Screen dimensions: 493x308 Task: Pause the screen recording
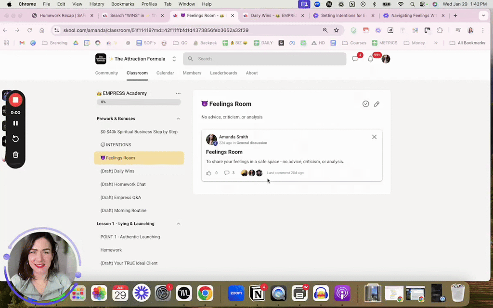pos(15,123)
